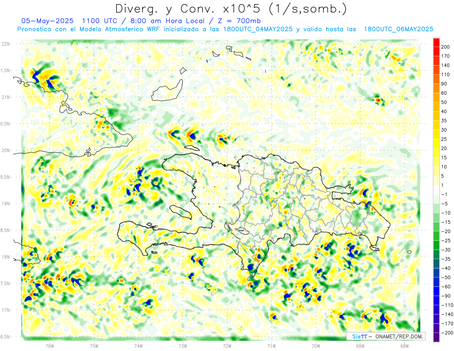Click the '-140' color scale label
The width and height of the screenshot is (454, 351).
click(x=446, y=314)
